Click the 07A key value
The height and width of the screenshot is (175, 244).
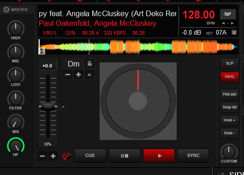[221, 33]
